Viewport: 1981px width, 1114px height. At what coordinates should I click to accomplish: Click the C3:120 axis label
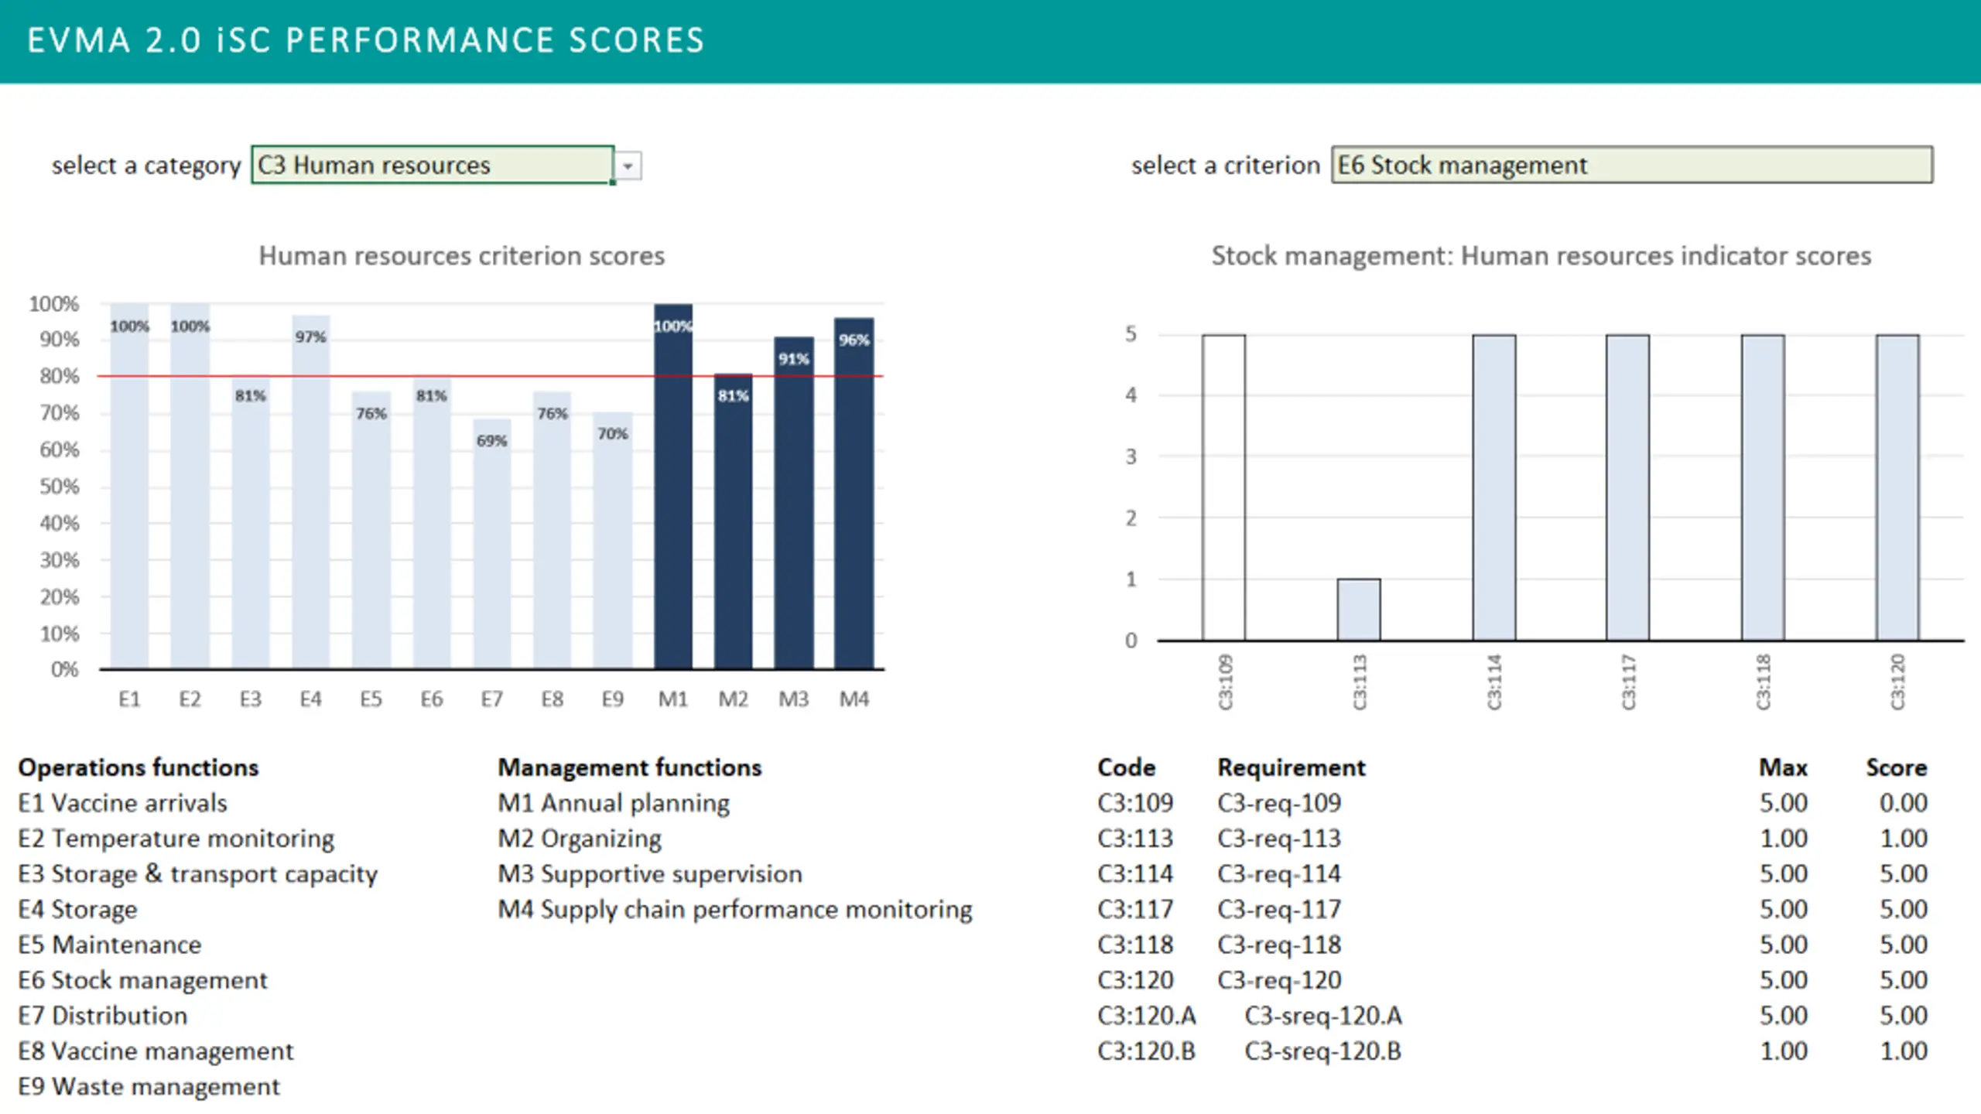click(1897, 682)
